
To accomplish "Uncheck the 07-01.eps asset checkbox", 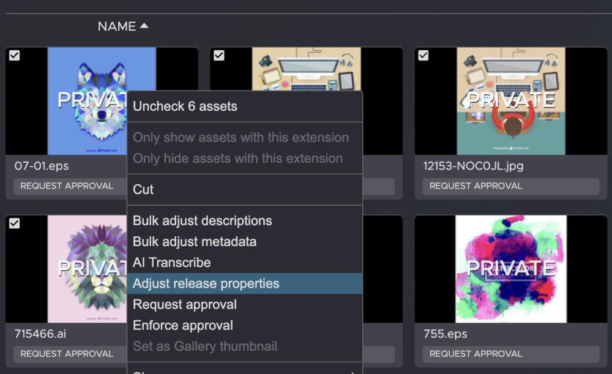I will [x=15, y=56].
